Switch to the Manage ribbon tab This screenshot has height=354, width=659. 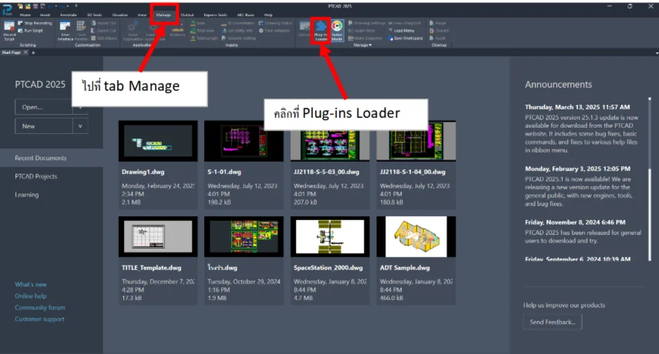click(163, 15)
